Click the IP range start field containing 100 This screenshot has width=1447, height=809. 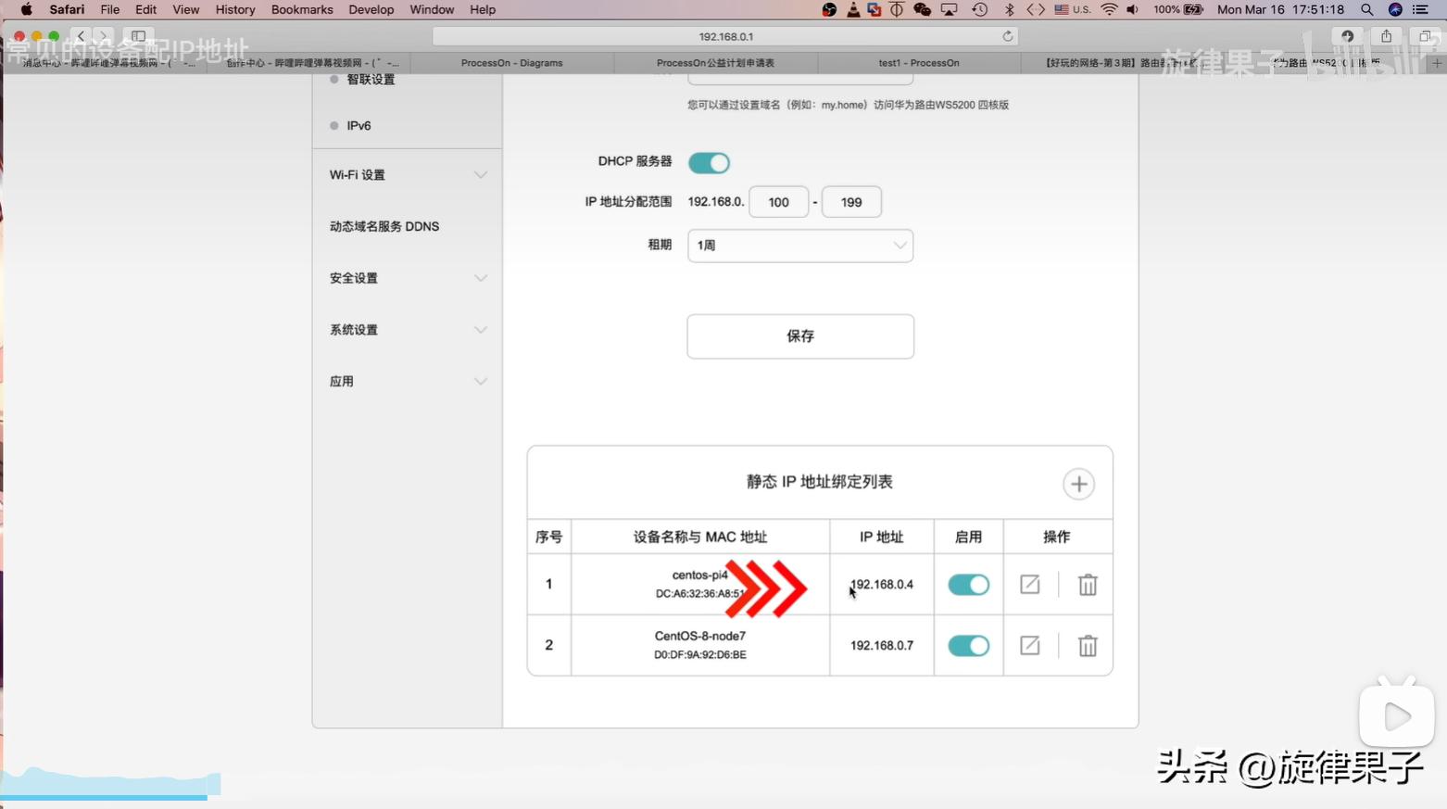pos(778,202)
